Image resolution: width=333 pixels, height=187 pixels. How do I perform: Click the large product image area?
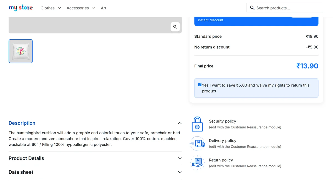tap(95, 25)
